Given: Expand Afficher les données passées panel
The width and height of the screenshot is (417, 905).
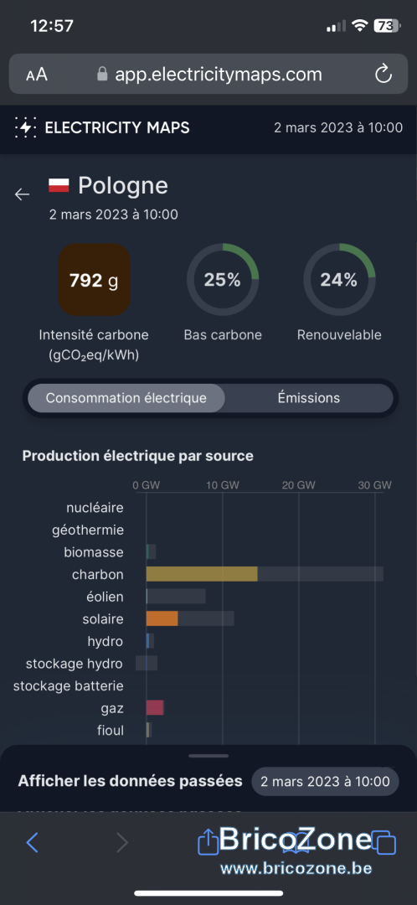Looking at the screenshot, I should tap(130, 782).
